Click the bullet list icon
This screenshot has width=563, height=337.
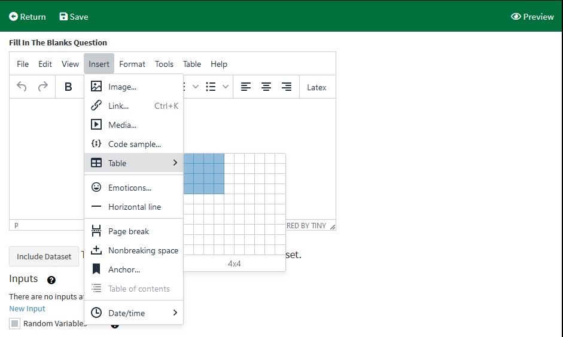click(x=211, y=87)
